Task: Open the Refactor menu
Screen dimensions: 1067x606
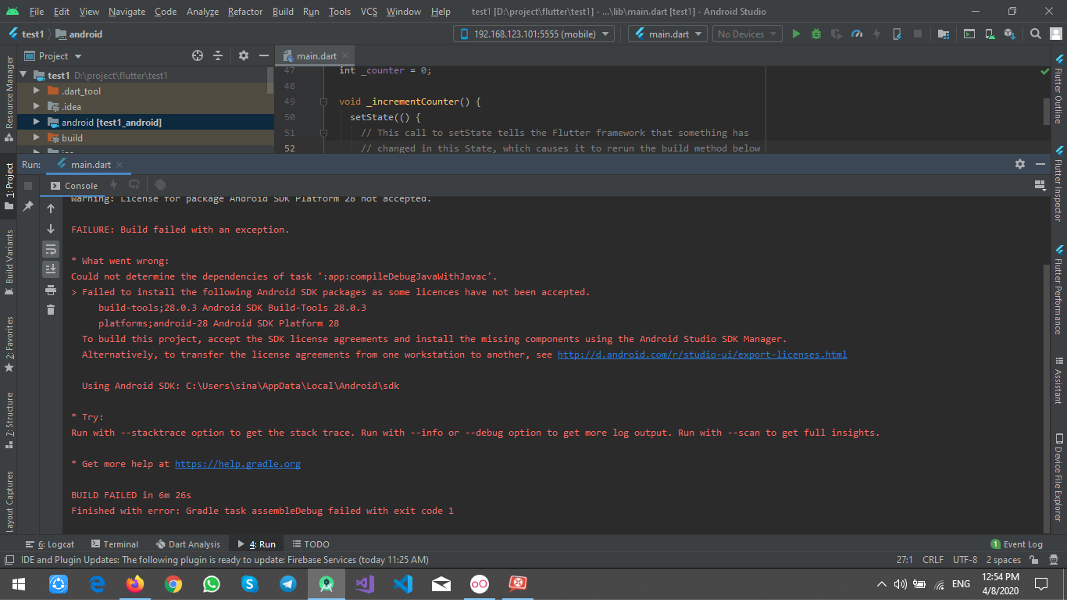Action: [x=245, y=12]
